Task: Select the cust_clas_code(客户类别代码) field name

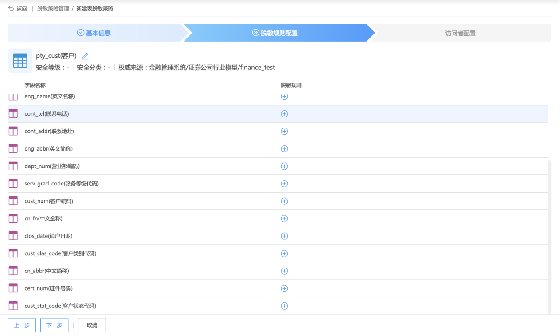Action: pos(60,253)
